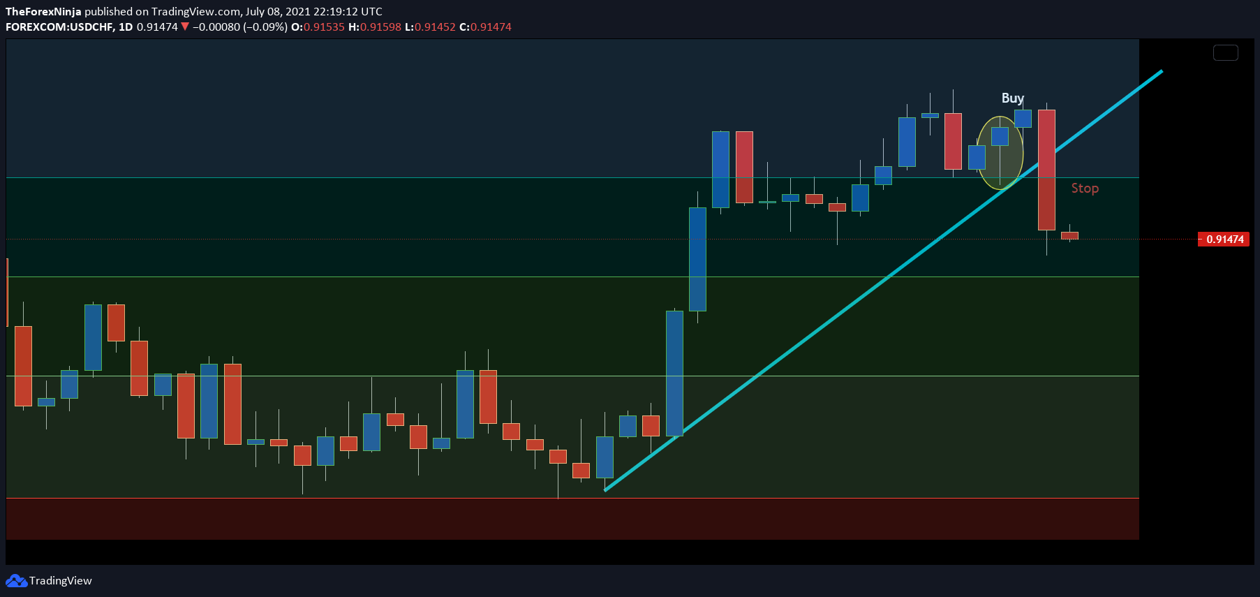Click the low value 'L:0.91452'
The image size is (1260, 597).
[430, 27]
